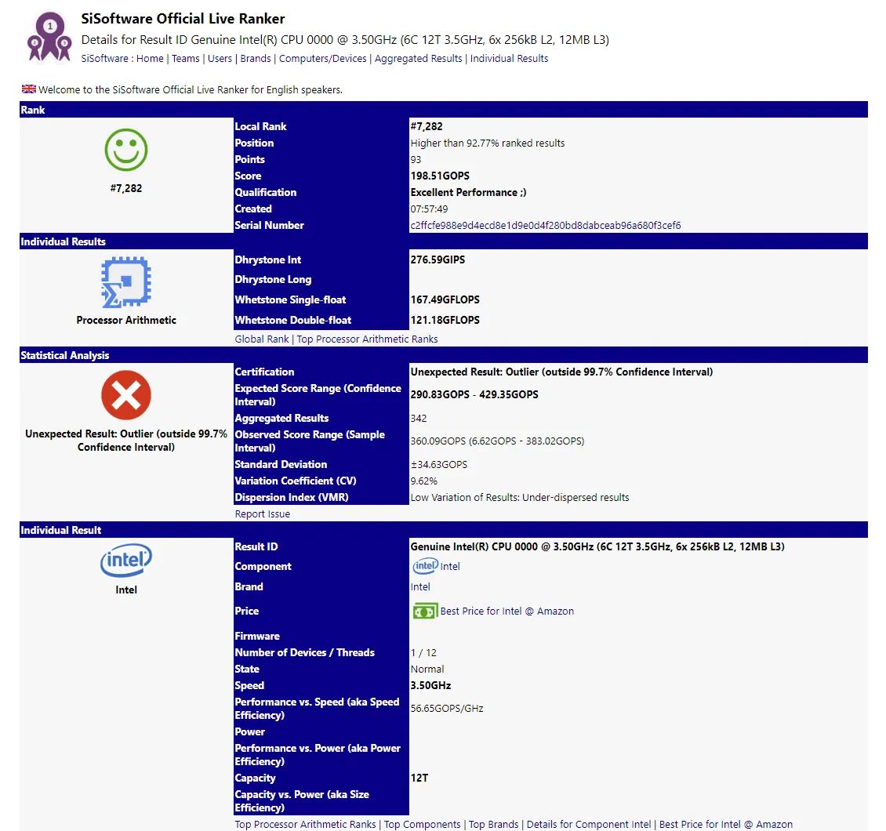The image size is (886, 831).
Task: Click the SiSoftware Official Live Ranker title
Action: point(183,19)
